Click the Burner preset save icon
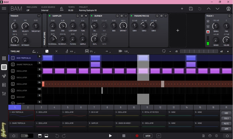The image size is (233, 139). pyautogui.click(x=117, y=16)
